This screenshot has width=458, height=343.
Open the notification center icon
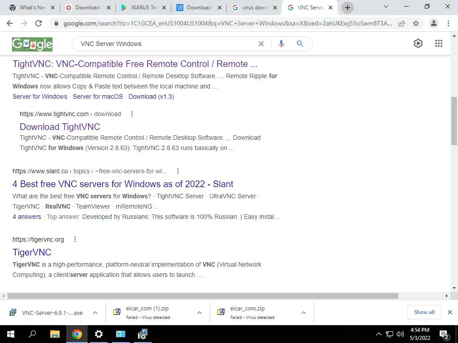[x=444, y=335]
